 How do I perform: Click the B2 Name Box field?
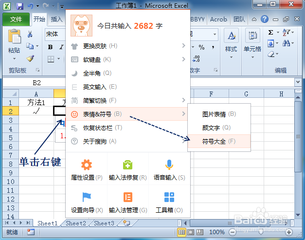point(35,83)
